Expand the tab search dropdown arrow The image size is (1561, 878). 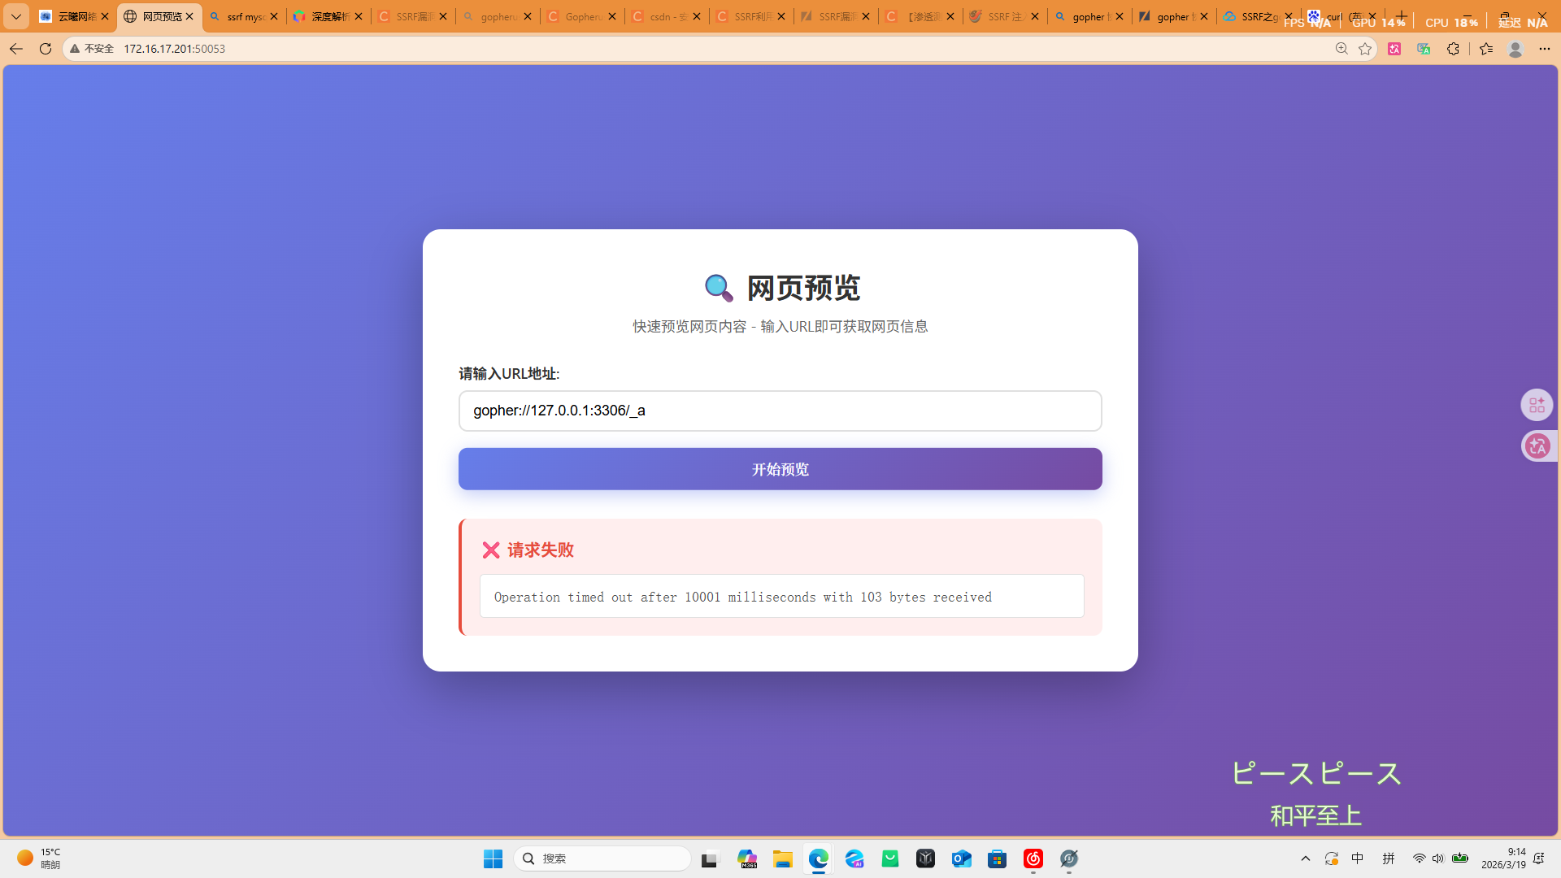tap(15, 16)
